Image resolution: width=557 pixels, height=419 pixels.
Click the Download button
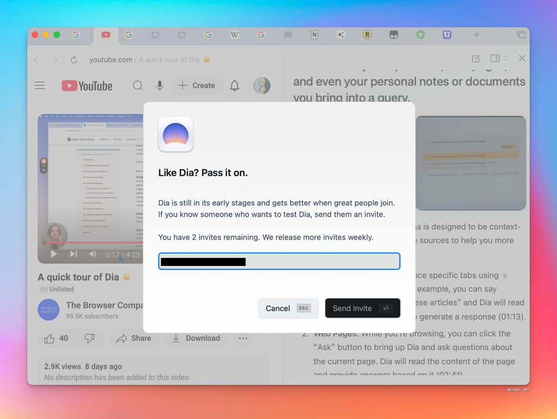[x=196, y=338]
